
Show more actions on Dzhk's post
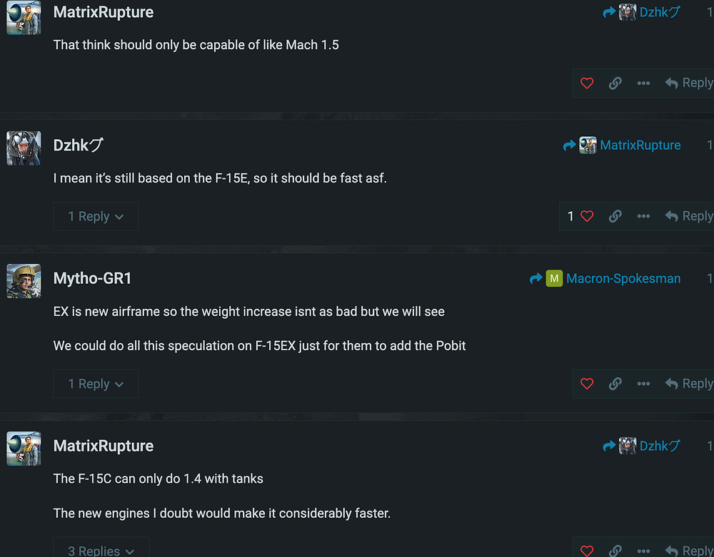[643, 216]
